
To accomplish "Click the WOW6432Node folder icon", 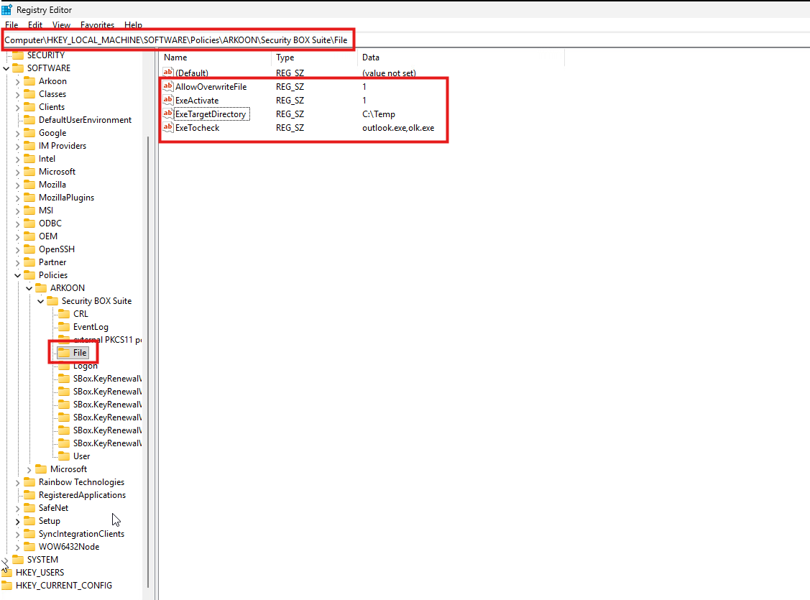I will click(x=30, y=546).
